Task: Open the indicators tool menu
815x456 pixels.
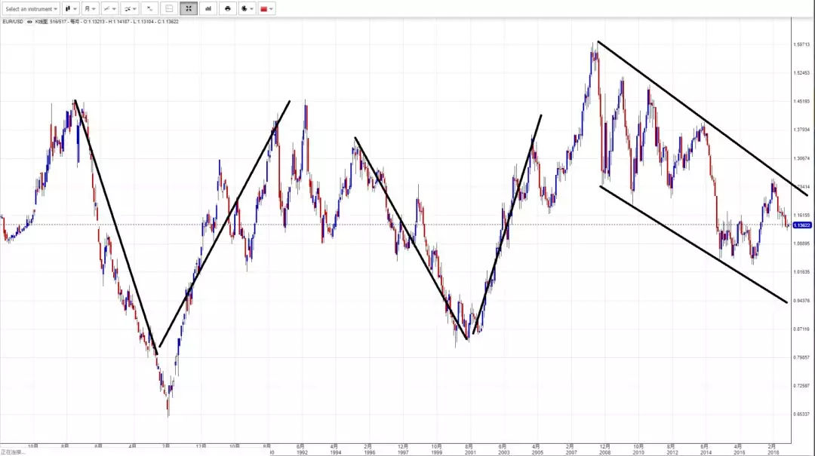Action: [130, 9]
